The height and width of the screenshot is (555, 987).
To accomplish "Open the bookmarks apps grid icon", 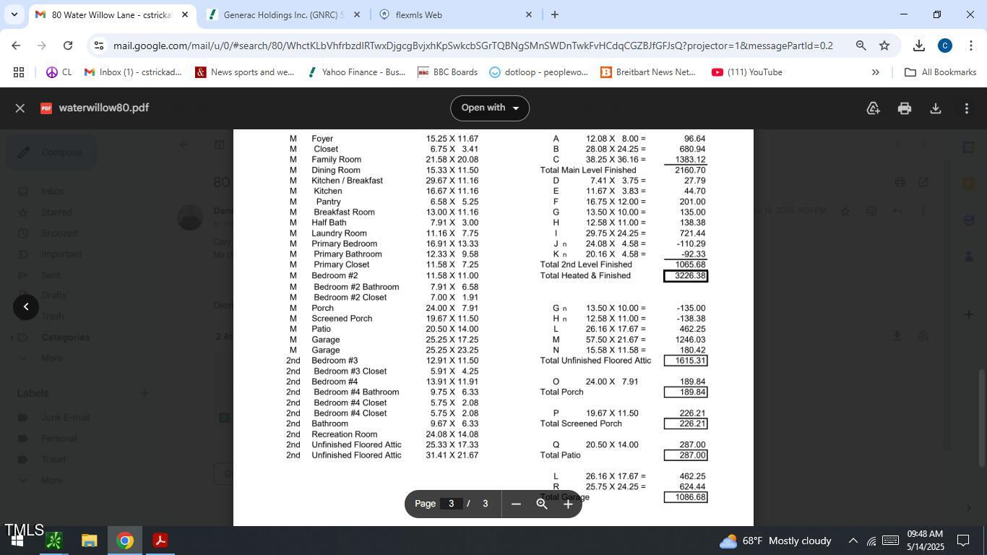I will tap(19, 72).
